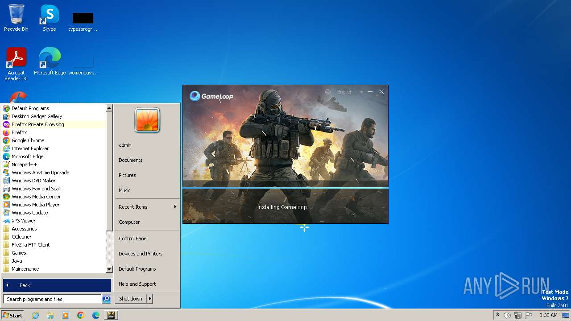The height and width of the screenshot is (321, 571).
Task: Click the GameLoop logo in installer
Action: click(x=211, y=96)
